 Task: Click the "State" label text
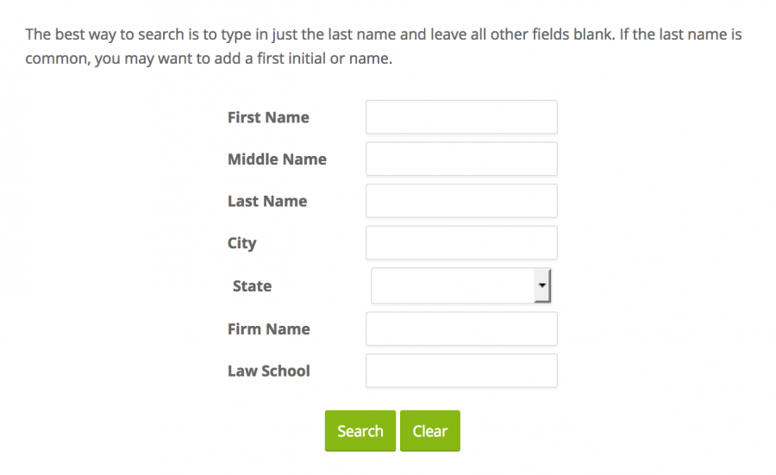pos(252,286)
